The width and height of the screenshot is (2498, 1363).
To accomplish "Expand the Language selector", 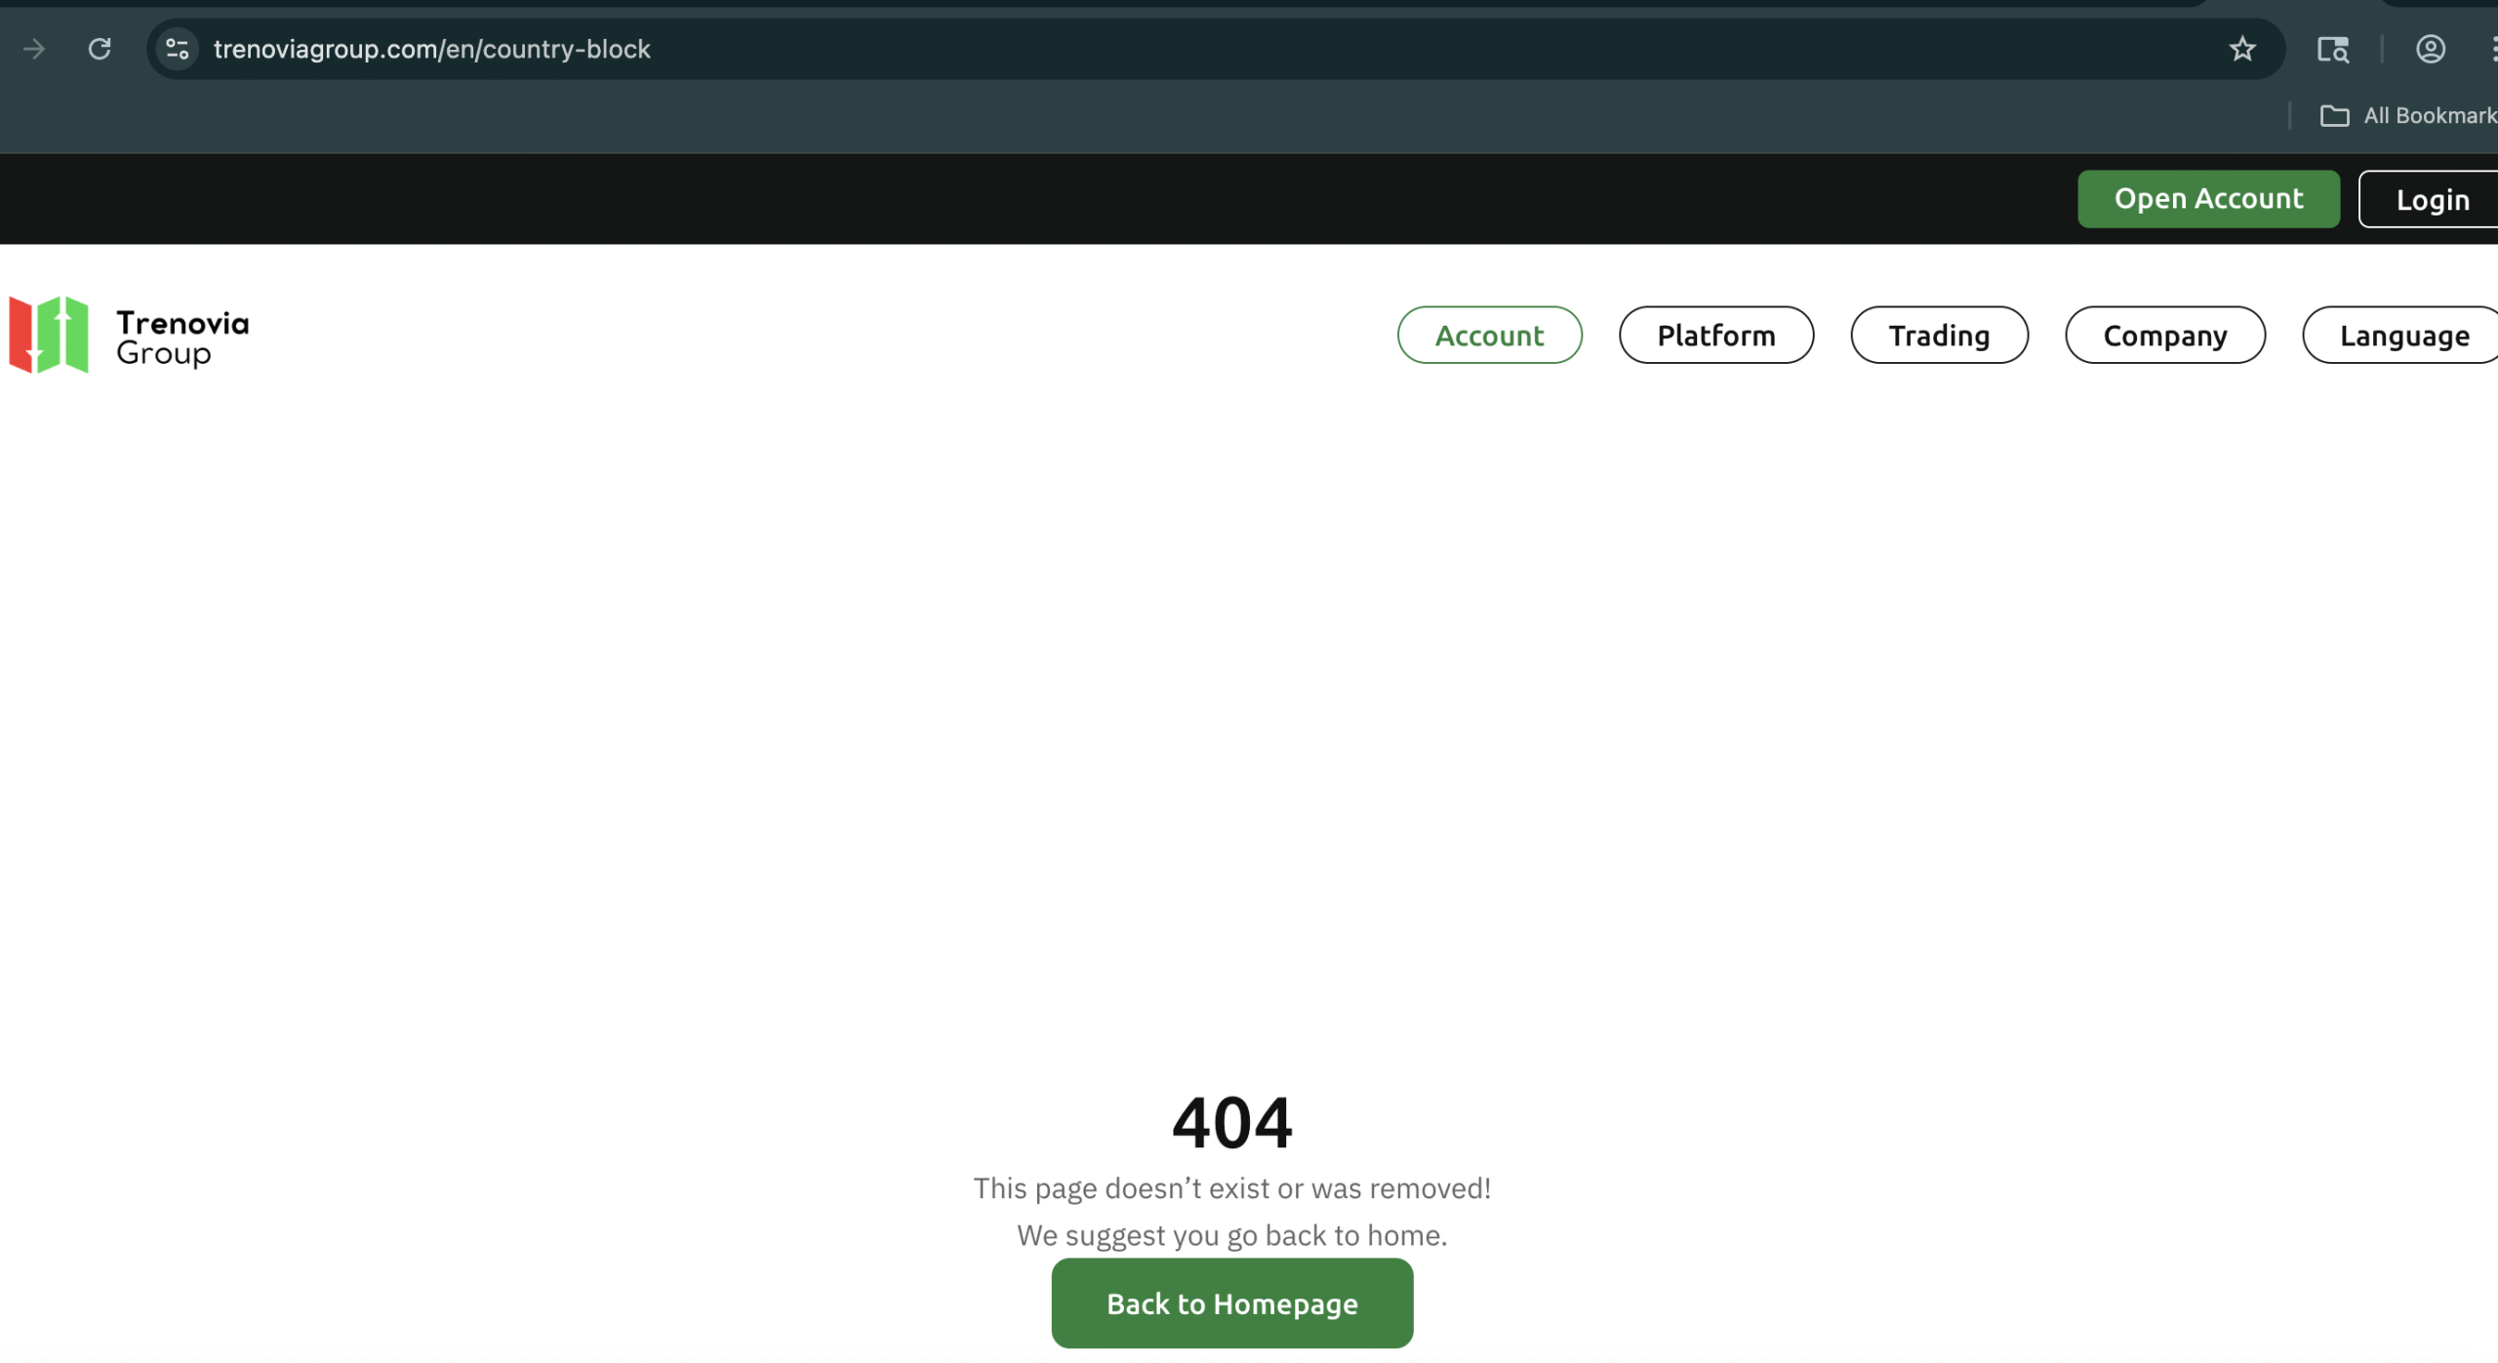I will pyautogui.click(x=2403, y=335).
